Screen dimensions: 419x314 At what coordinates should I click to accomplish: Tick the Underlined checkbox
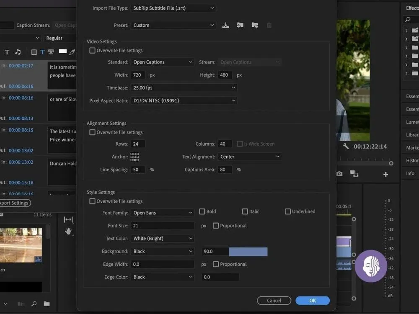click(287, 211)
